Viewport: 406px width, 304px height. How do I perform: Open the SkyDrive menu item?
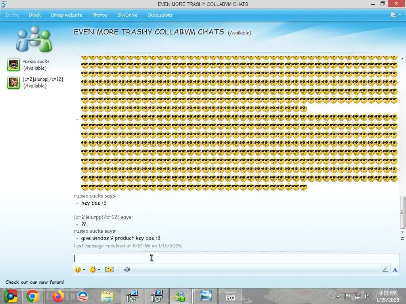click(127, 15)
